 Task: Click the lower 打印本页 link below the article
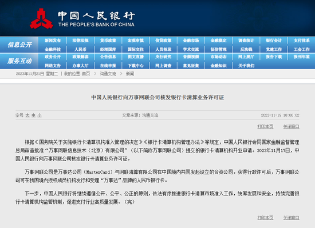[265, 218]
